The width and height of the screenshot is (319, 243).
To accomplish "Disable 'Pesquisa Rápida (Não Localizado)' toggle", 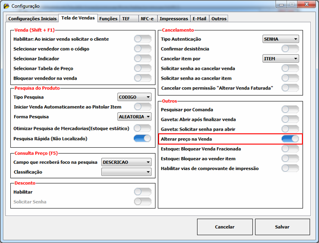I will click(x=142, y=139).
